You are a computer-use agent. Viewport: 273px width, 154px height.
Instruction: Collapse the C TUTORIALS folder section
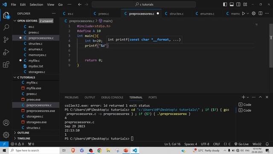point(15,77)
